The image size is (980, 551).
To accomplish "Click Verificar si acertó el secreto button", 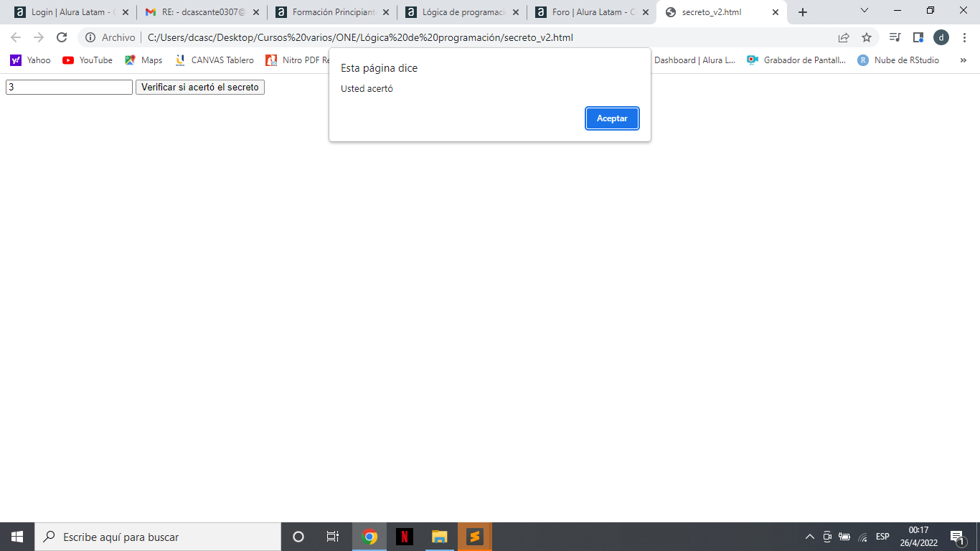I will click(200, 87).
